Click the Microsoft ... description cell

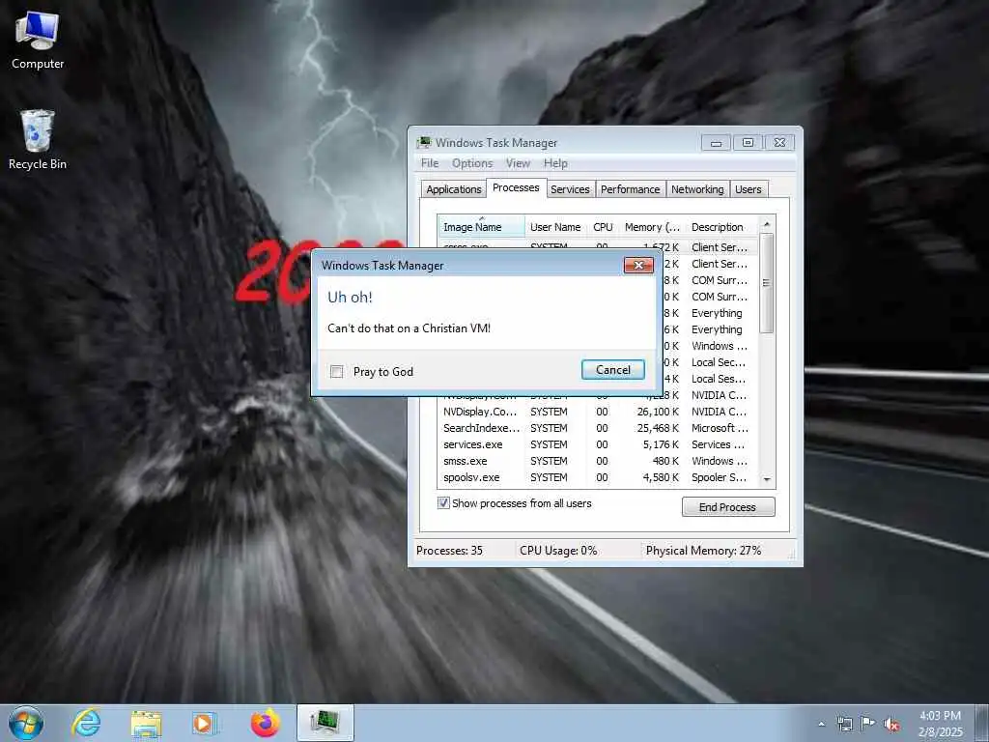[720, 428]
